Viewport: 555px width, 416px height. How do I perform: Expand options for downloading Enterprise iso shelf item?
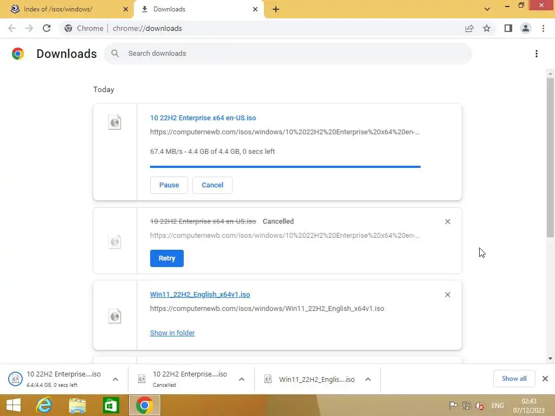[x=115, y=379]
